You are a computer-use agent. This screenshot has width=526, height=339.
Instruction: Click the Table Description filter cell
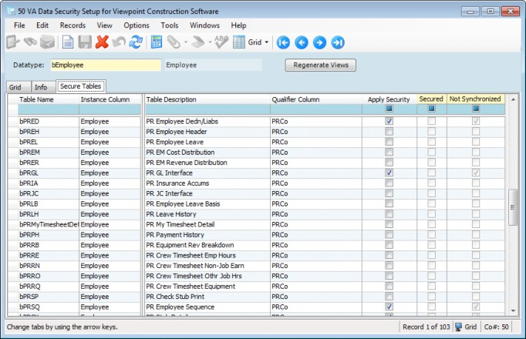tap(207, 109)
